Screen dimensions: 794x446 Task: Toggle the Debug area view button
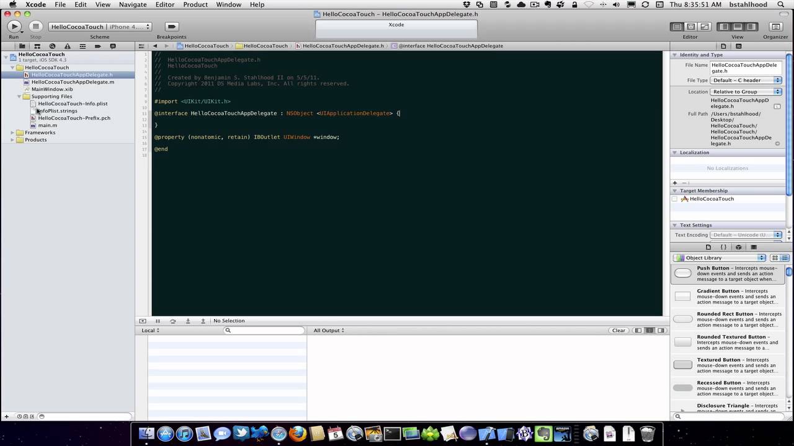point(737,27)
